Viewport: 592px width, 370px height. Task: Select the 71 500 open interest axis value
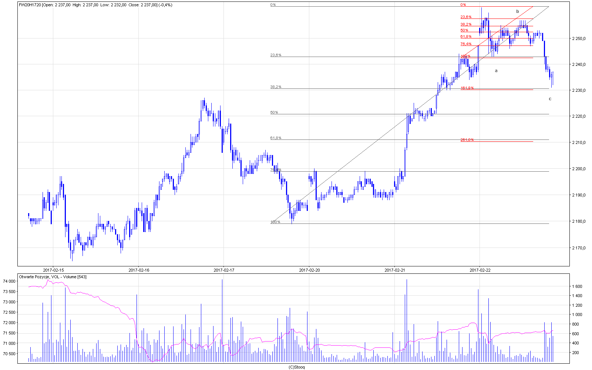click(x=9, y=333)
